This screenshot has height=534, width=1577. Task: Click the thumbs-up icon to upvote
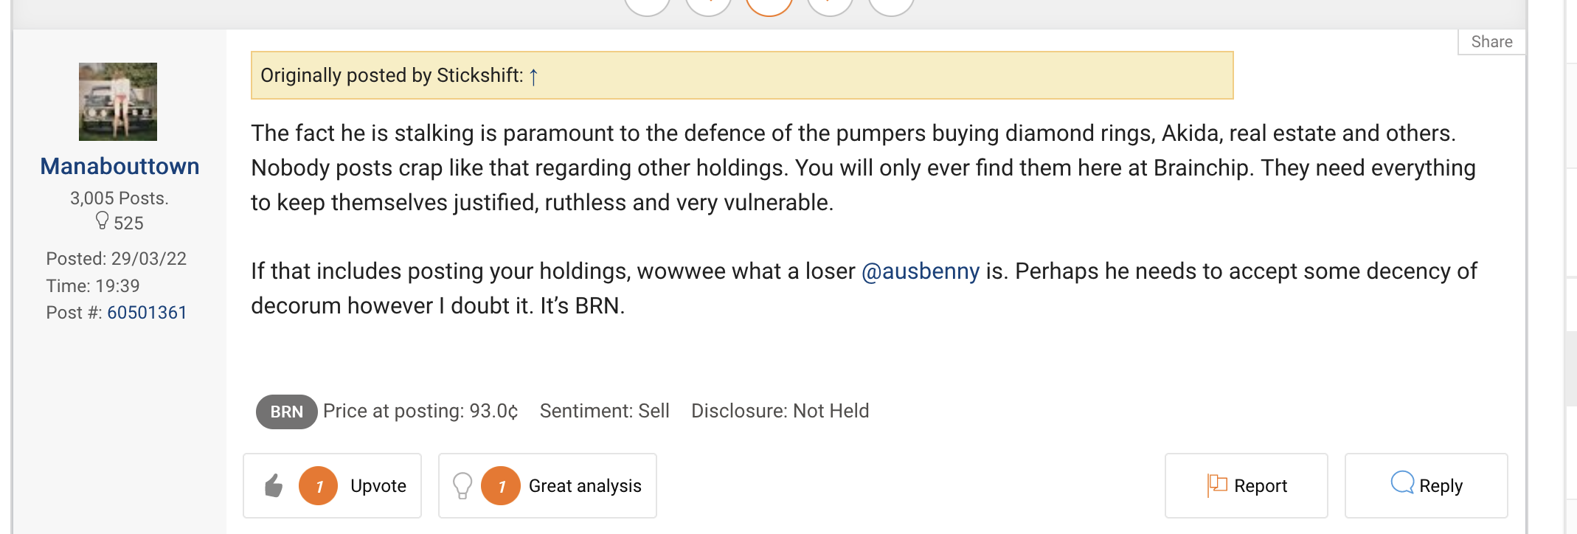(274, 485)
